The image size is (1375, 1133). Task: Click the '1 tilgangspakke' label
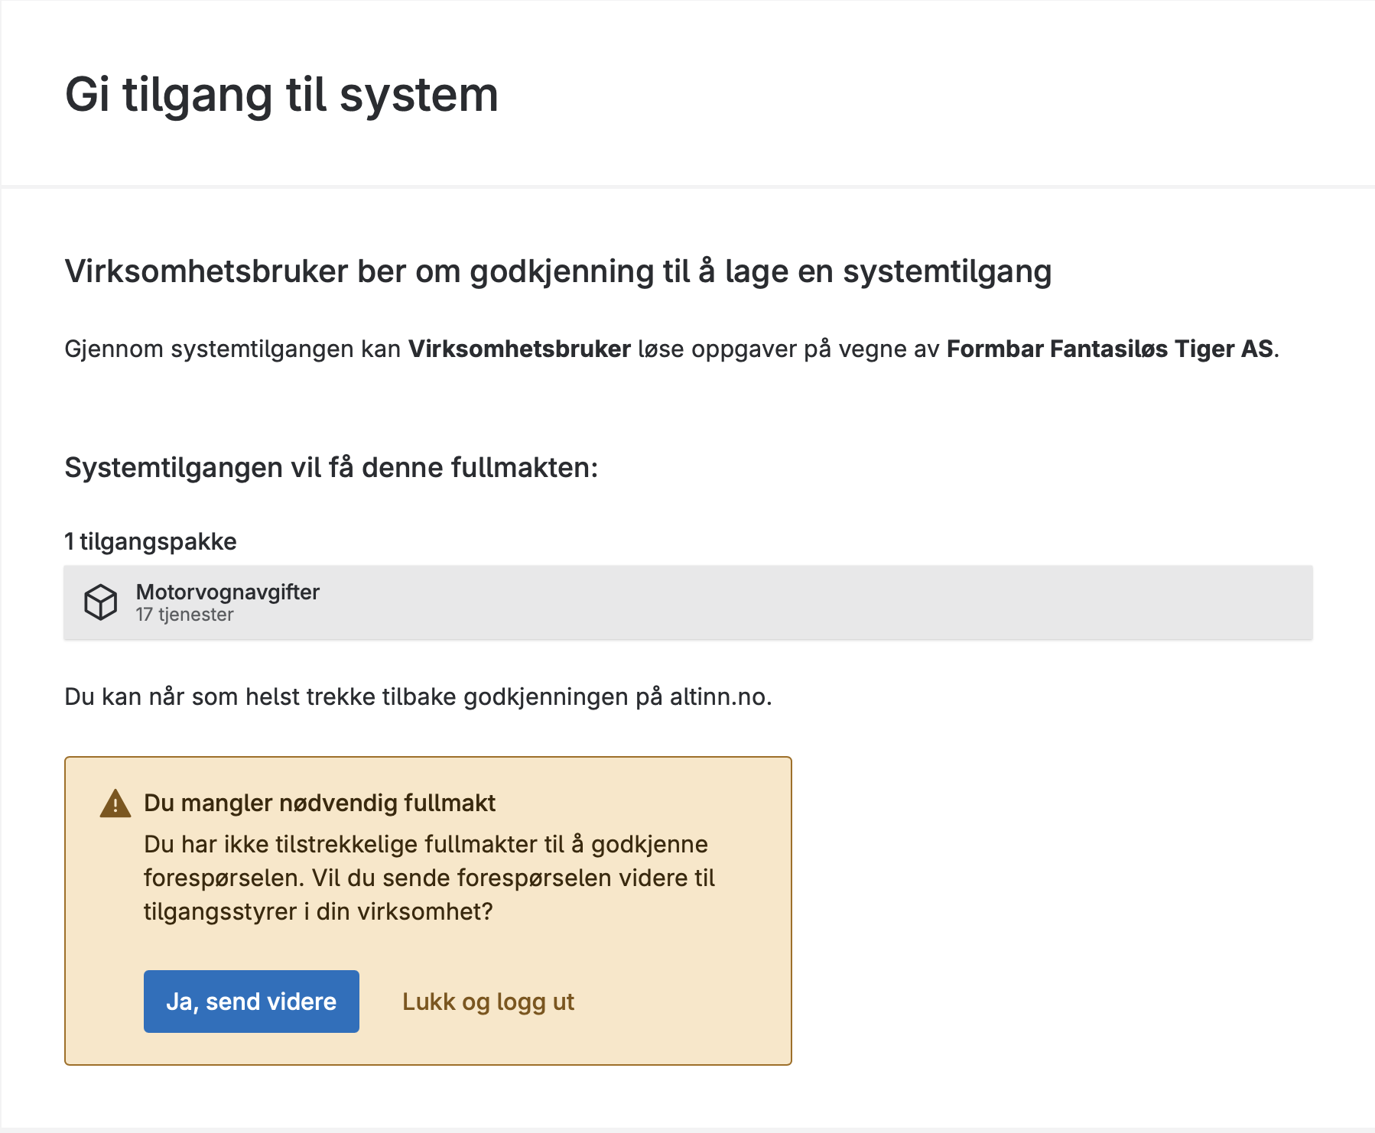(151, 541)
